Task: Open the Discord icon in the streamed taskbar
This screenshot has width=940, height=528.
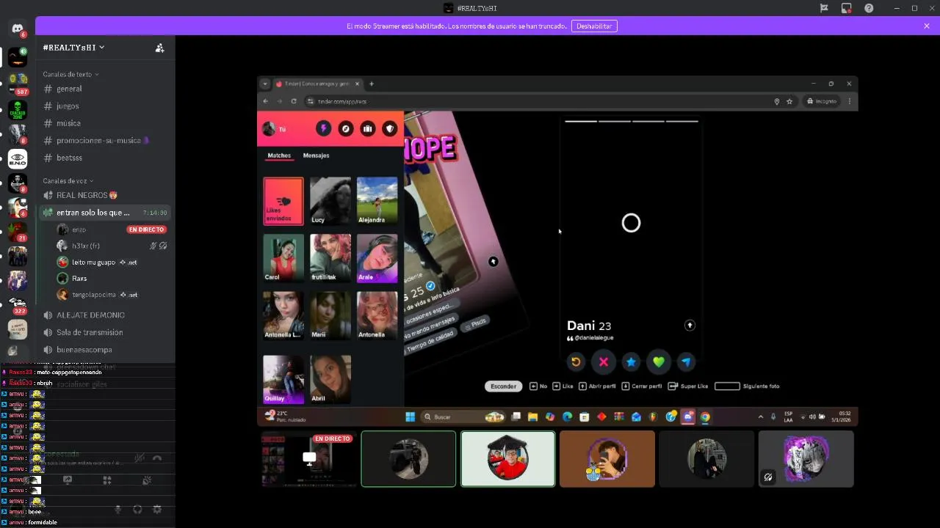Action: pyautogui.click(x=688, y=417)
